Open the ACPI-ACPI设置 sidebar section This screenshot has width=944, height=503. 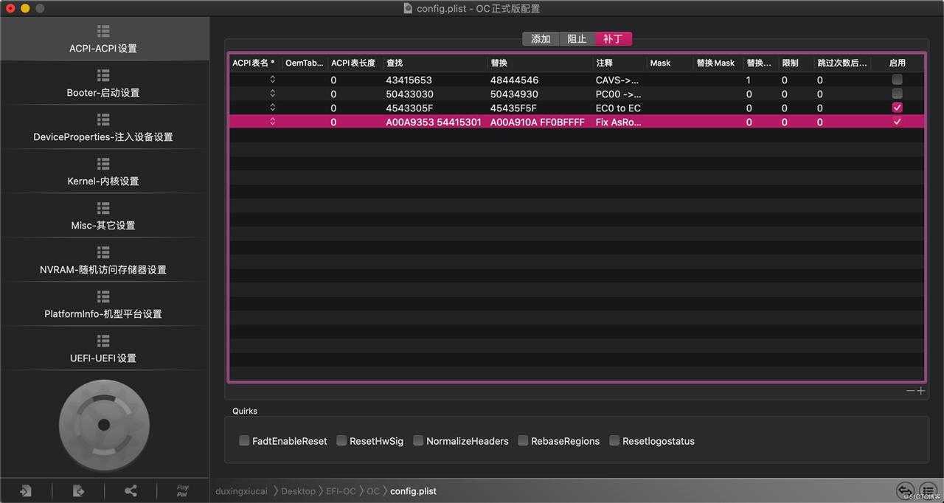coord(103,39)
